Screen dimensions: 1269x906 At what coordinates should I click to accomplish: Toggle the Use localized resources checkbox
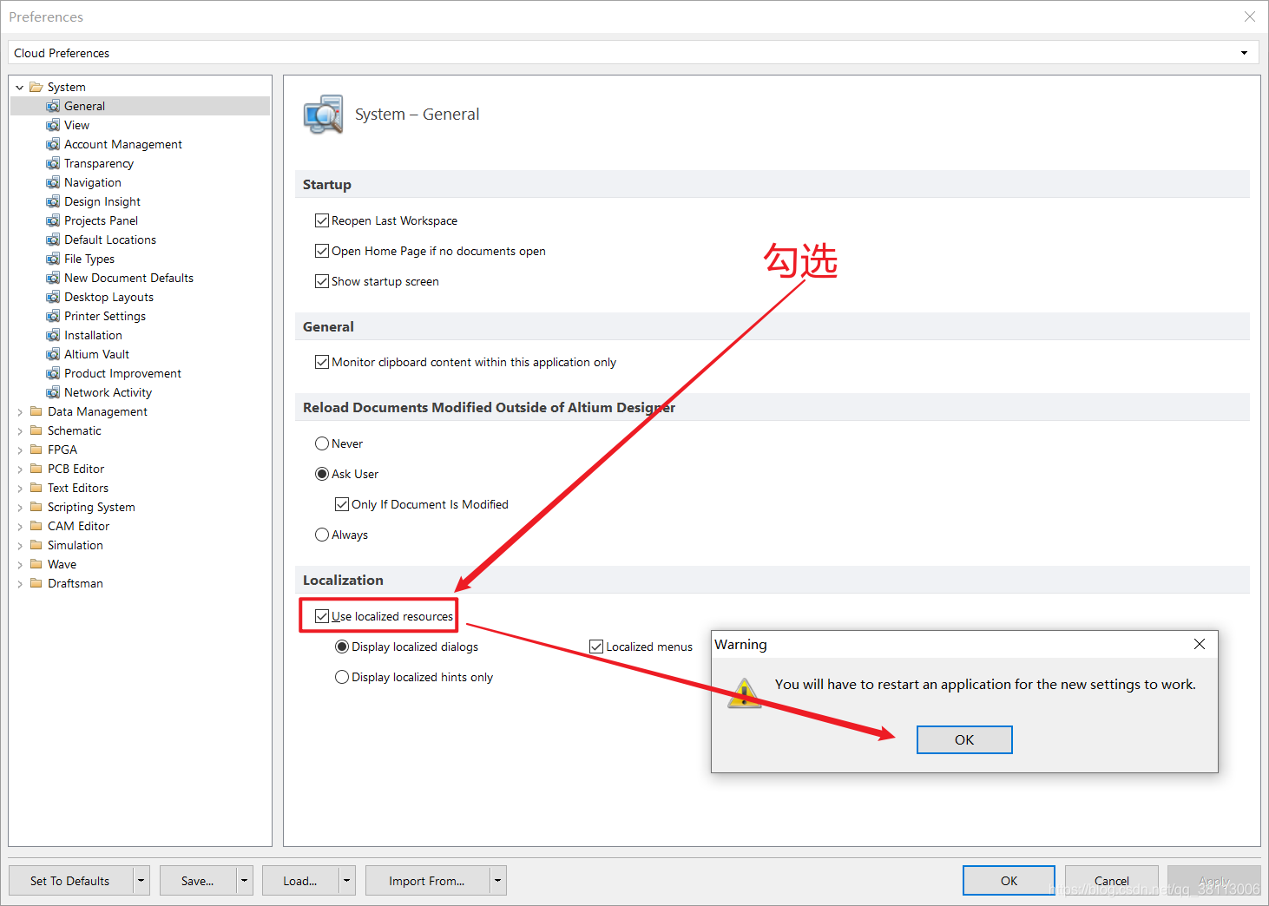pyautogui.click(x=322, y=616)
